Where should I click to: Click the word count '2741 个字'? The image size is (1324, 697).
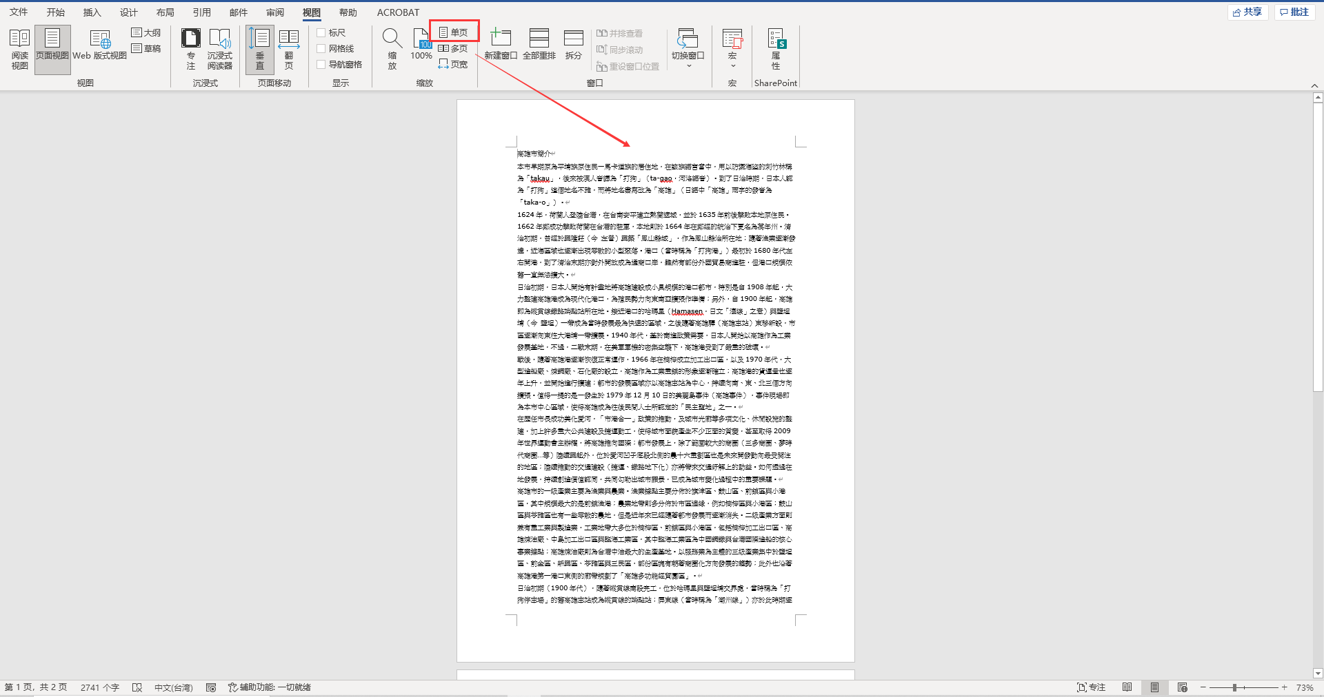(x=100, y=687)
